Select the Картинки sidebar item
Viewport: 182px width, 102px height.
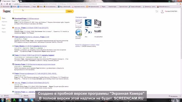pos(5,22)
